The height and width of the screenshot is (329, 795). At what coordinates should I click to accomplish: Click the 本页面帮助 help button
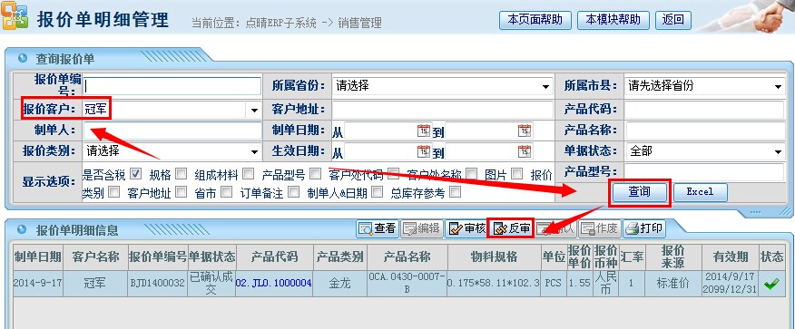coord(535,20)
